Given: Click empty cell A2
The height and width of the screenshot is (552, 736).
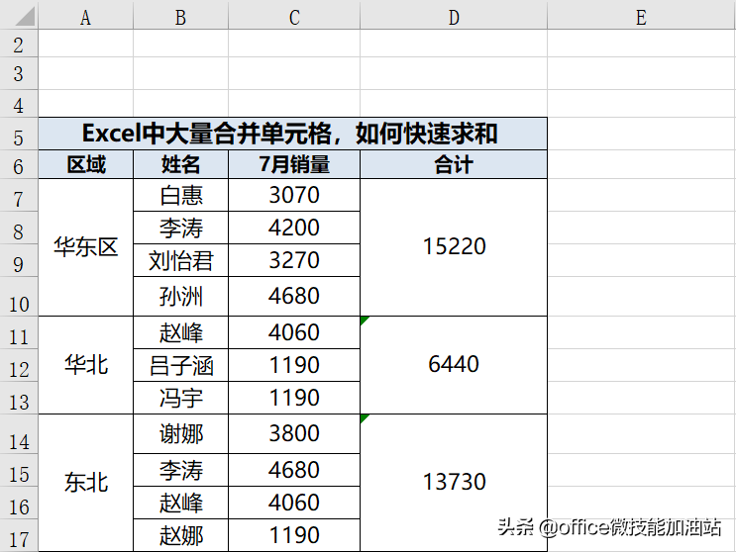Looking at the screenshot, I should click(x=86, y=44).
